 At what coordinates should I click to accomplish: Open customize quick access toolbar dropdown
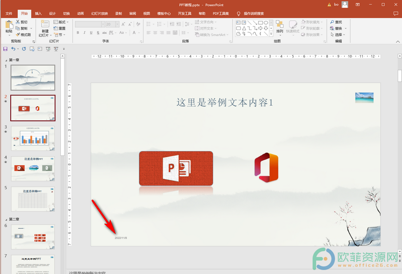(x=64, y=49)
